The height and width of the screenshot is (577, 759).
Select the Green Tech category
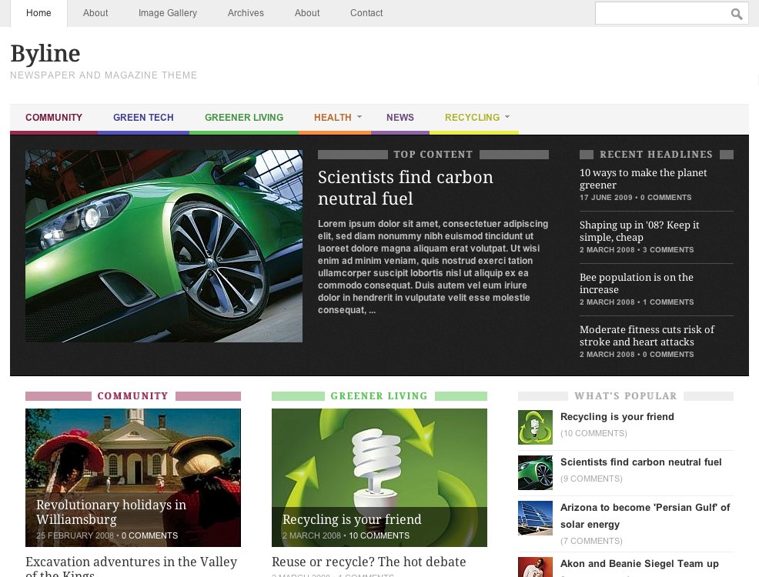pos(143,118)
